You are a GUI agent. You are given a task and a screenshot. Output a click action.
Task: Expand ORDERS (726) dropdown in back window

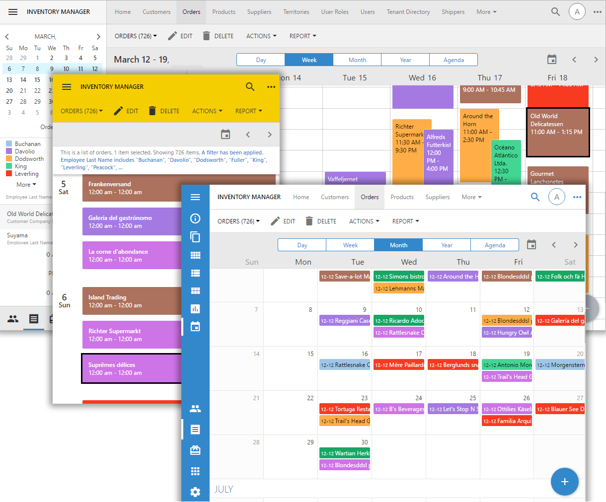136,36
